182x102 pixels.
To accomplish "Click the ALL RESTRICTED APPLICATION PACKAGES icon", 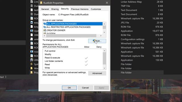I will pos(45,27).
